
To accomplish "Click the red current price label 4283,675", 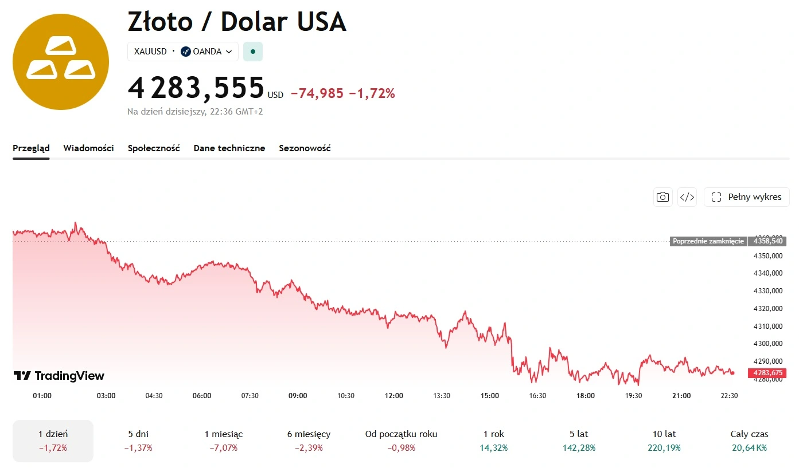I will 766,373.
